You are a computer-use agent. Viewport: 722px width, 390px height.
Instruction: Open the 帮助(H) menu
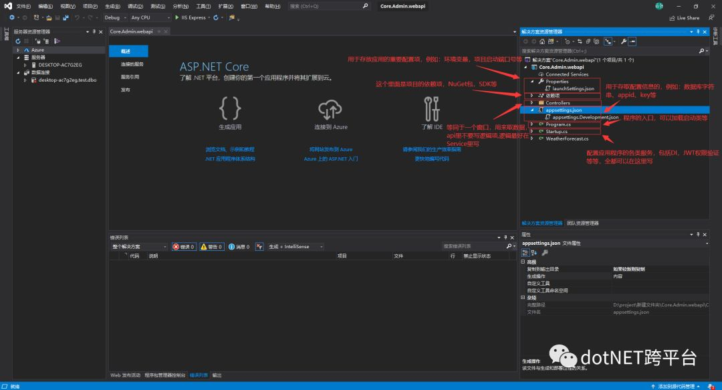point(272,6)
